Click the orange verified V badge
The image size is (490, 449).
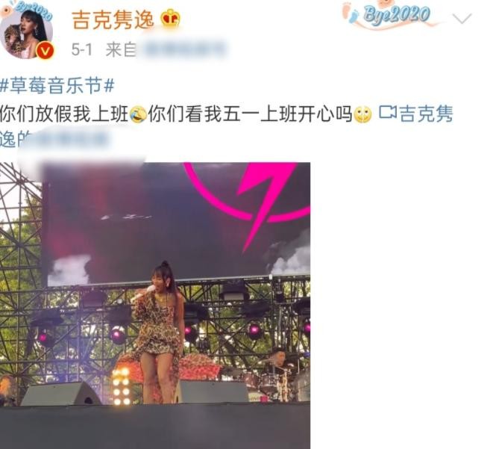coord(45,50)
